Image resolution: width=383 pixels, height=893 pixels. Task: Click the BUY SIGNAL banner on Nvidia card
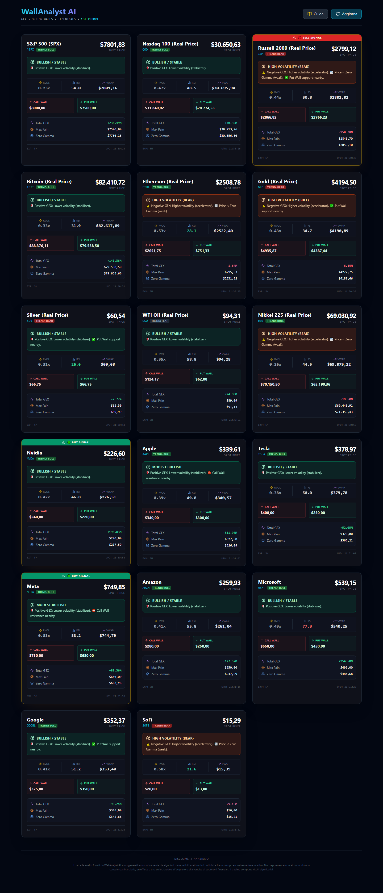click(76, 442)
